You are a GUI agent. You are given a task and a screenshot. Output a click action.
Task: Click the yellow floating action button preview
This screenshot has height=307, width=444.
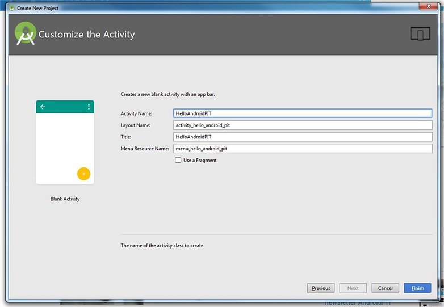[83, 174]
